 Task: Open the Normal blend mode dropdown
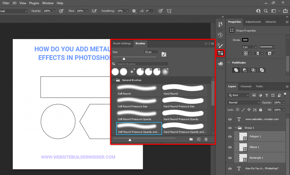coord(244,102)
